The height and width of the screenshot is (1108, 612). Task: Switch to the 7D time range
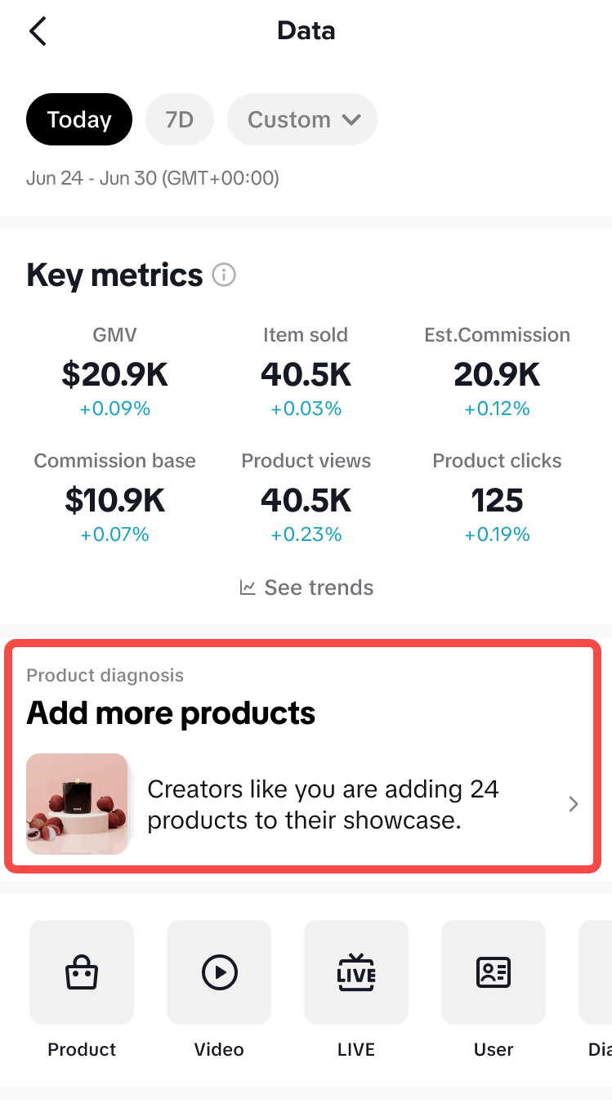click(x=180, y=119)
